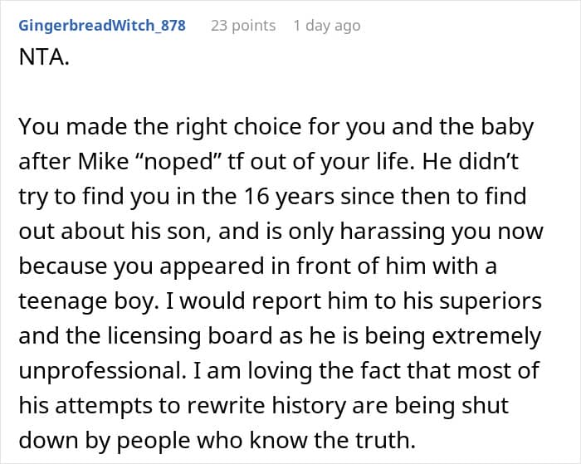The width and height of the screenshot is (581, 464).
Task: Click the 23 points score
Action: click(243, 26)
